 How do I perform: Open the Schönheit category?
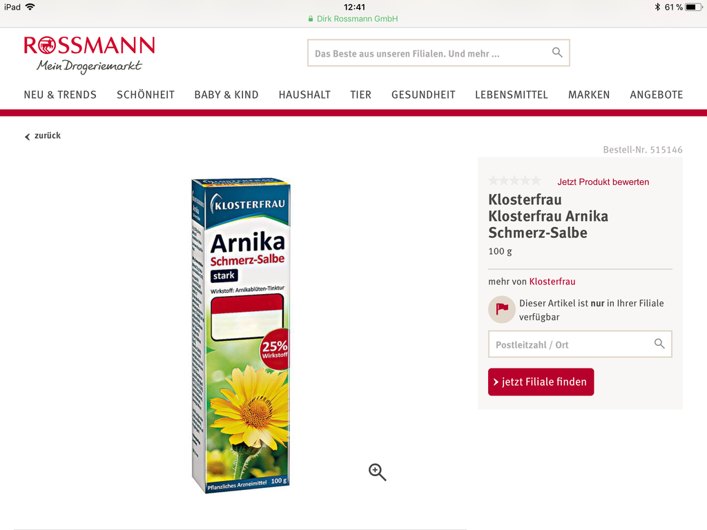(x=145, y=95)
